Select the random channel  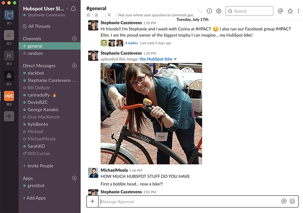50,53
